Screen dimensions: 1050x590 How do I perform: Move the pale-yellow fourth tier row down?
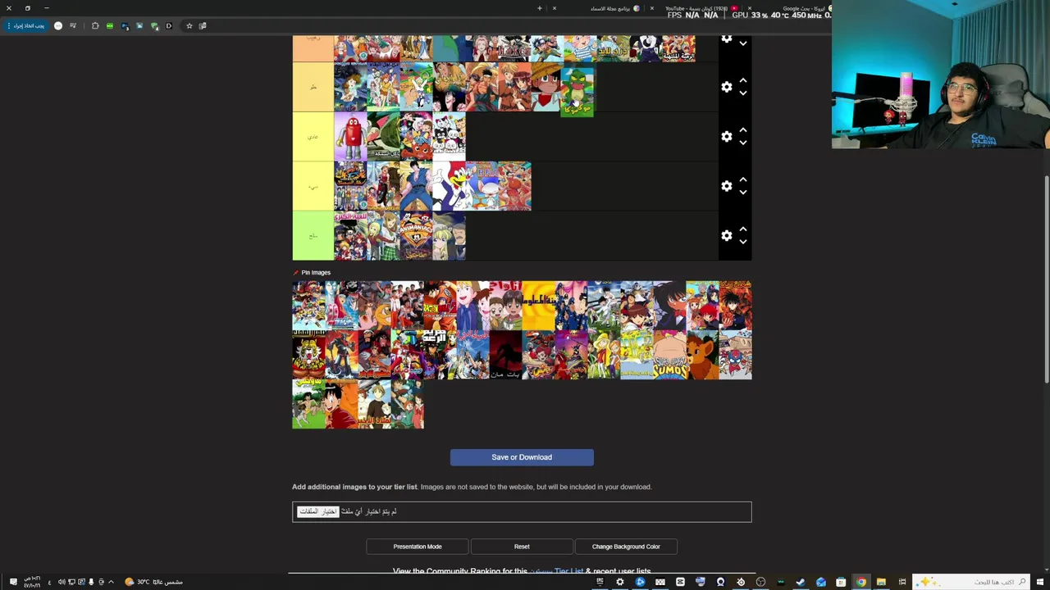click(742, 193)
